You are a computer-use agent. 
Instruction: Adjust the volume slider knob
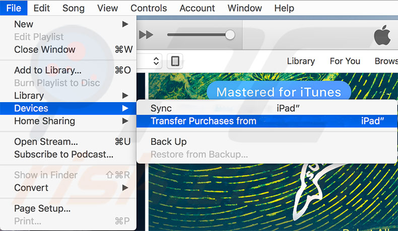click(230, 35)
